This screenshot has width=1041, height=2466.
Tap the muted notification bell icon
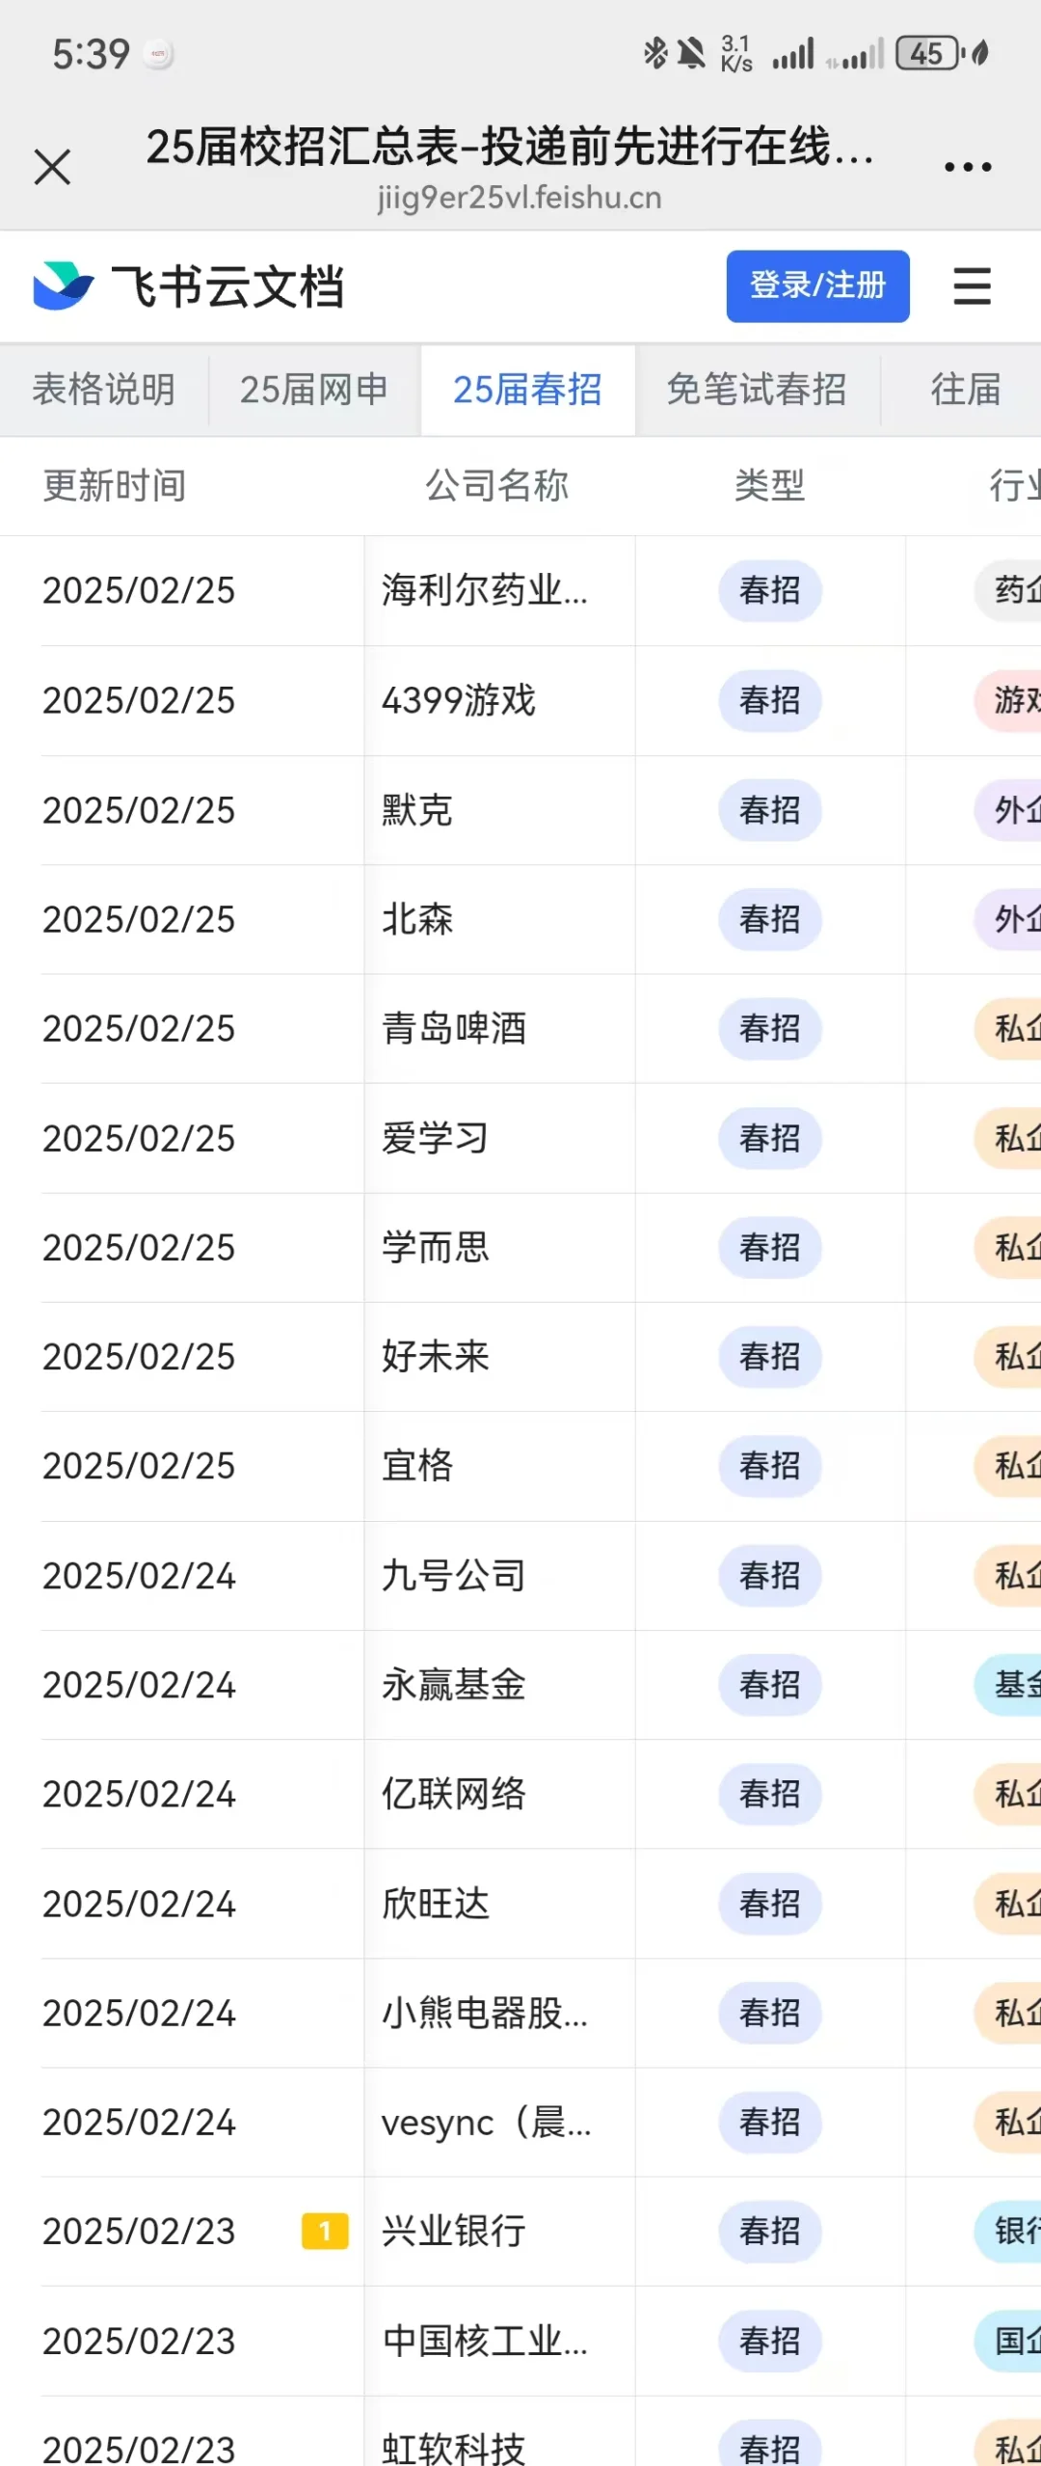click(691, 53)
